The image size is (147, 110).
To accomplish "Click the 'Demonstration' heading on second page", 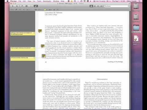I will pos(102,79).
